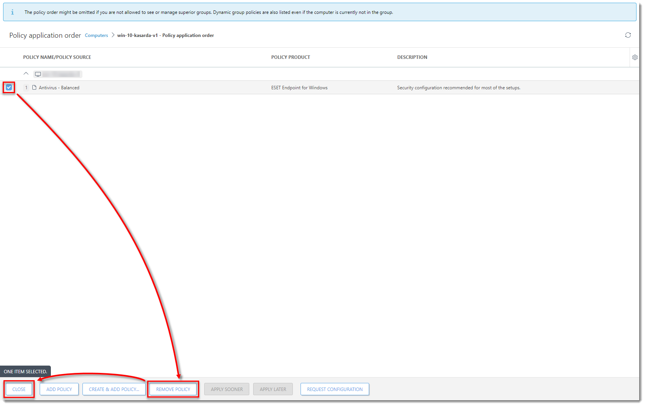
Task: Click the APPLY LATER button
Action: [273, 389]
